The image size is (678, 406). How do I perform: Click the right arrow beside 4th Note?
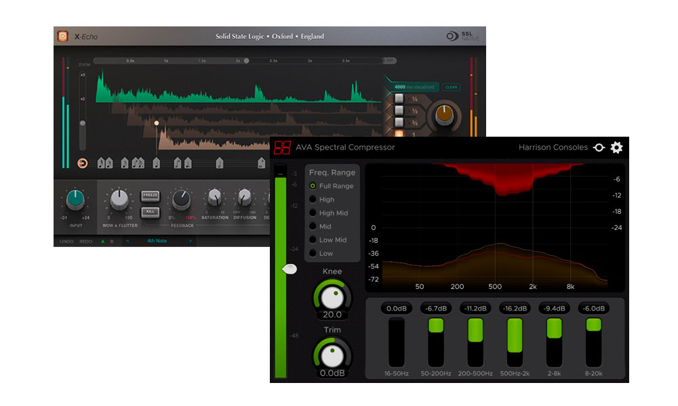190,241
